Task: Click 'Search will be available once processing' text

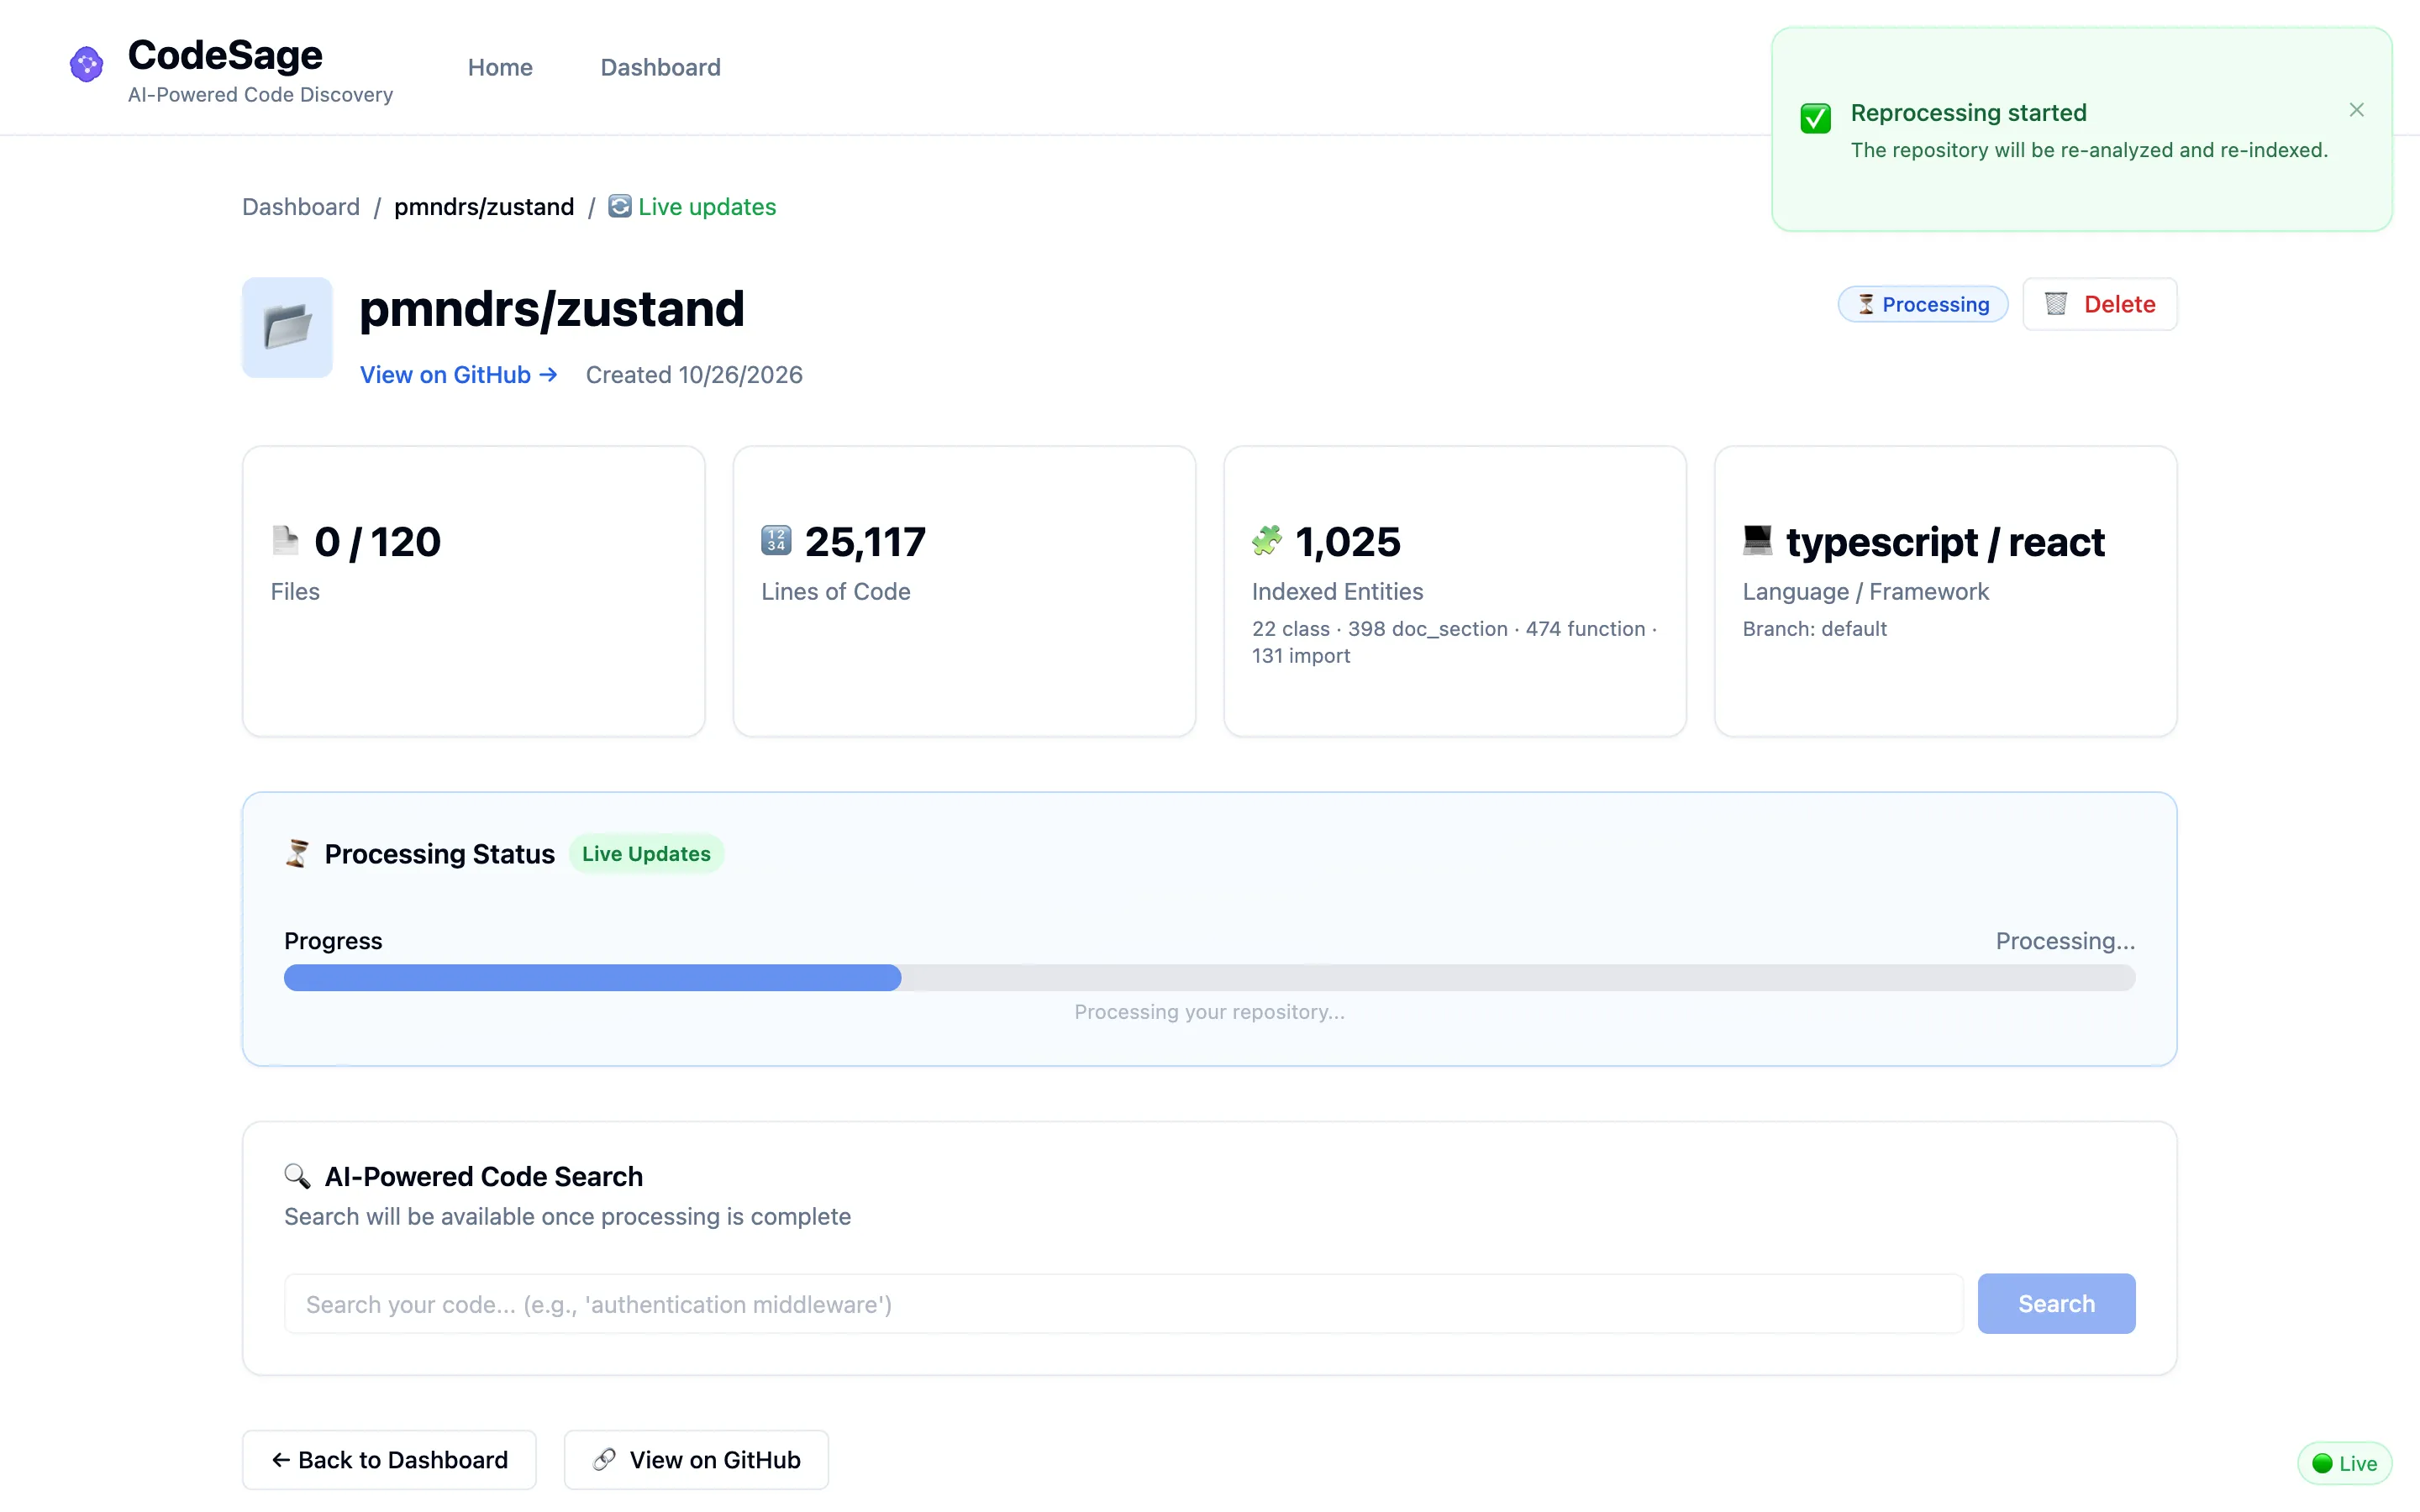Action: coord(567,1216)
